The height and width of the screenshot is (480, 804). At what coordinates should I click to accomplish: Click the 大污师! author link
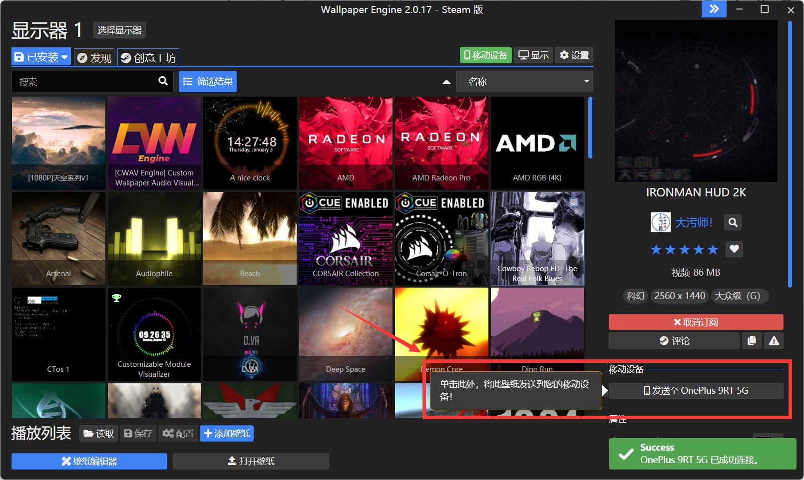694,223
